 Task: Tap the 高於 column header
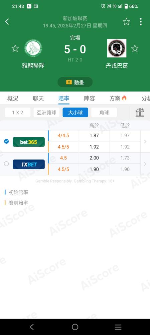point(94,126)
